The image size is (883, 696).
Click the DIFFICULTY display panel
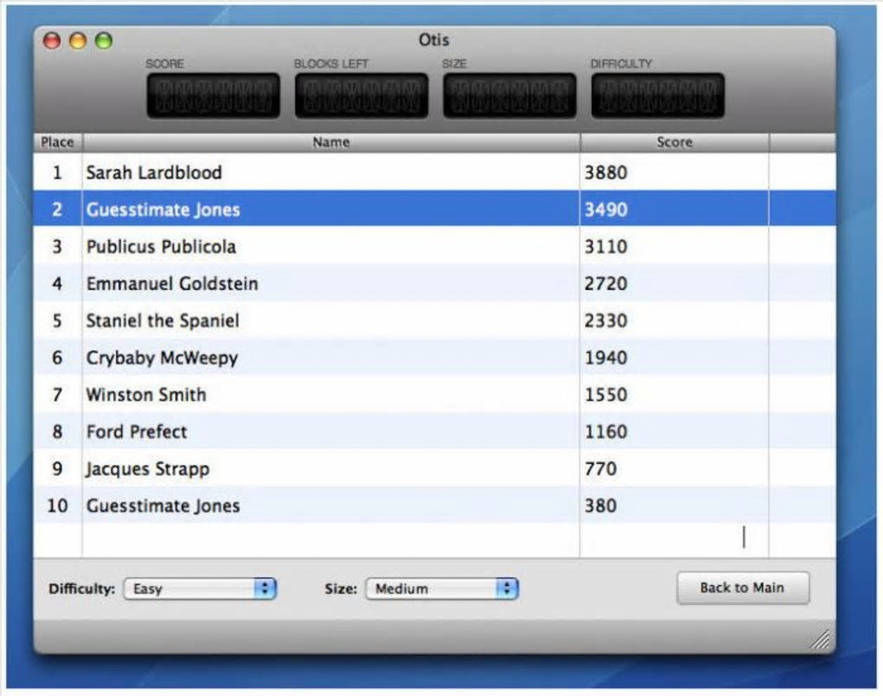[658, 96]
